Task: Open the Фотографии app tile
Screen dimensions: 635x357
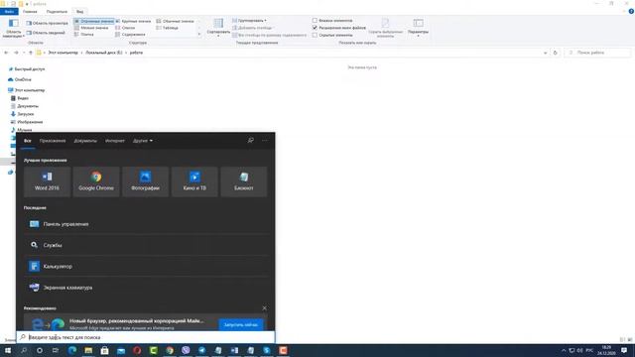Action: click(x=146, y=181)
